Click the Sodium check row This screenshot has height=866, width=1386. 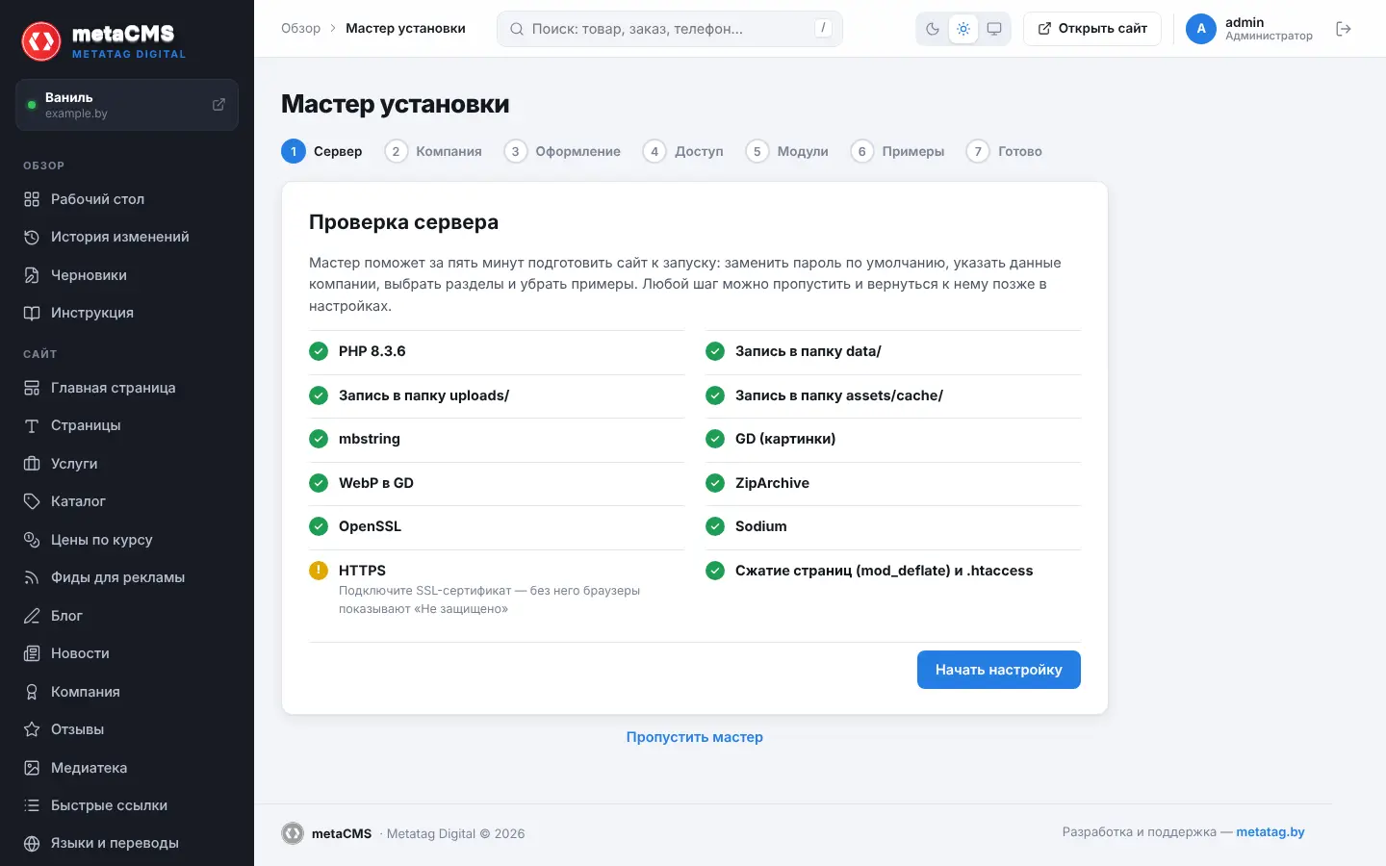(893, 526)
